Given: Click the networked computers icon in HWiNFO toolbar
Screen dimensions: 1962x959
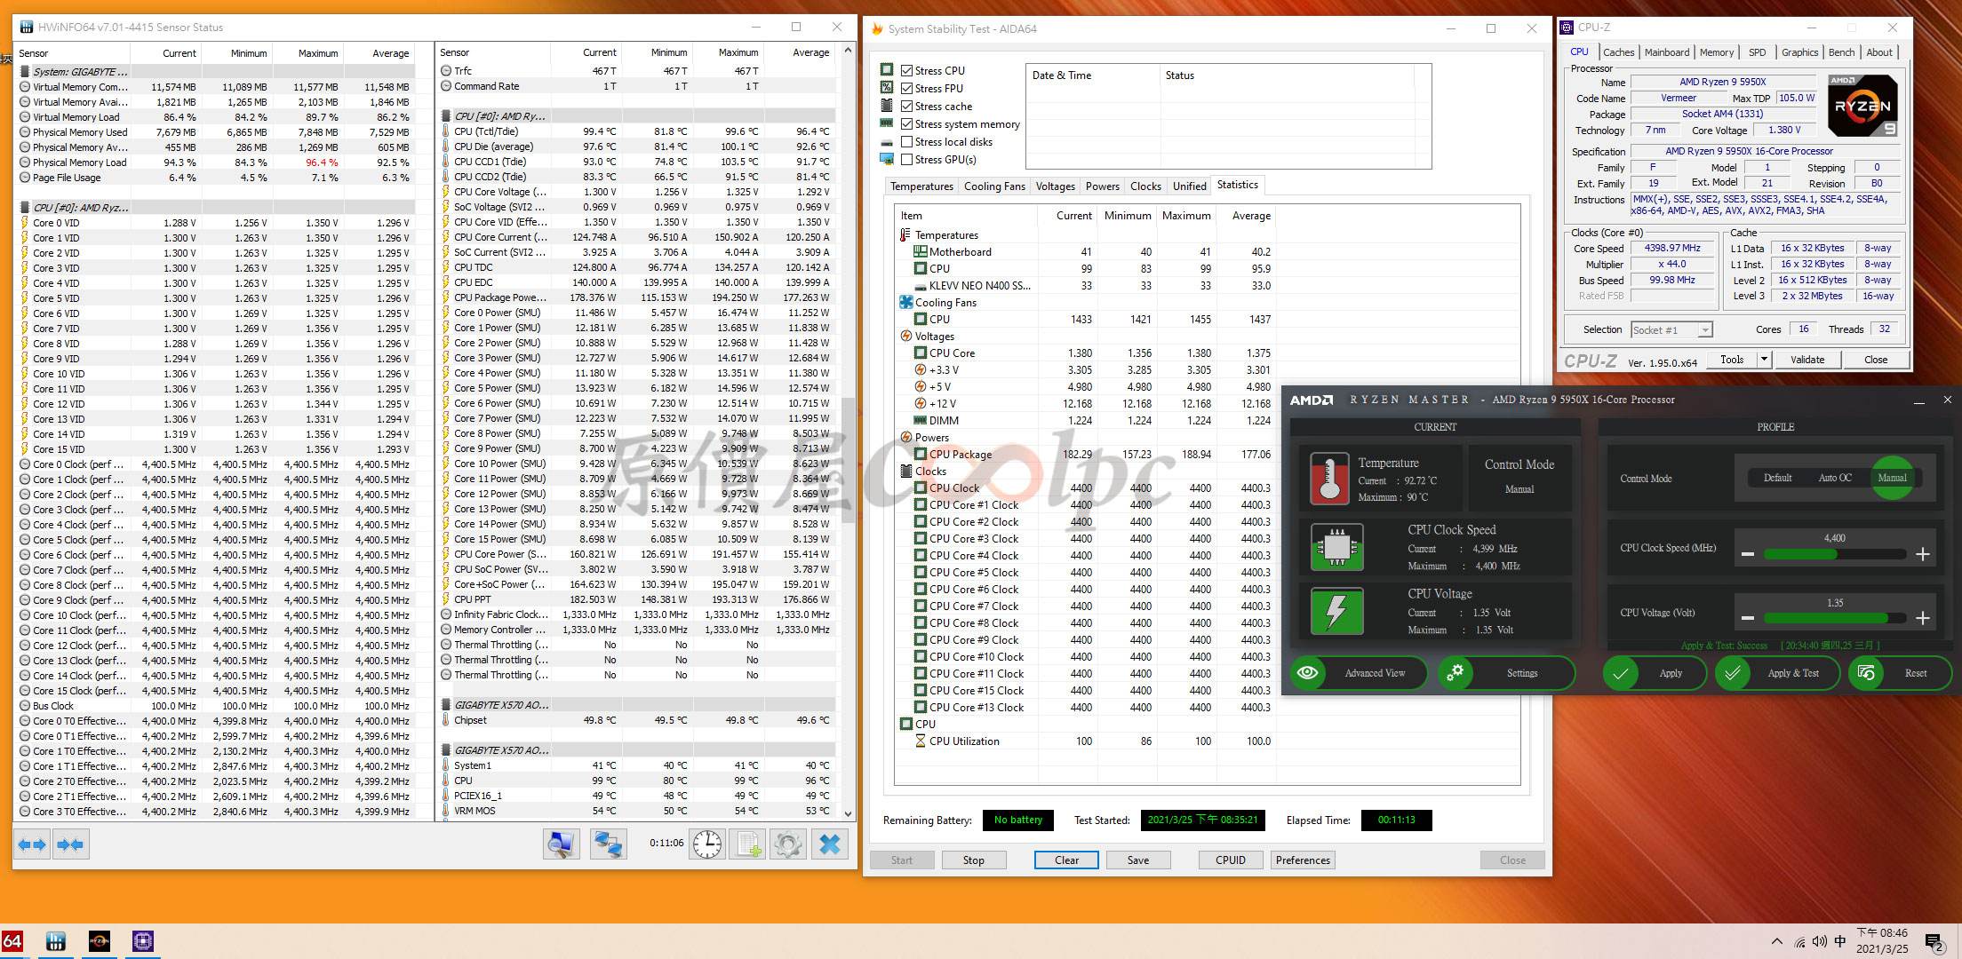Looking at the screenshot, I should click(x=609, y=844).
